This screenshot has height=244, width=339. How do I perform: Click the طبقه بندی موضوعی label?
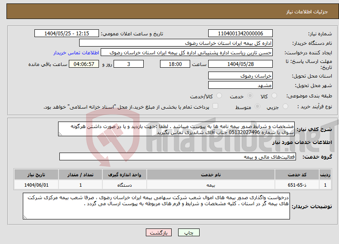(x=309, y=96)
